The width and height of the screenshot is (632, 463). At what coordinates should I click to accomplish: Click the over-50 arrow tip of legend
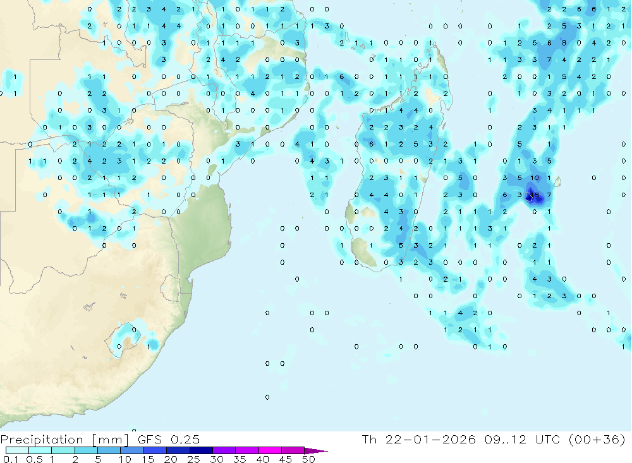[316, 451]
